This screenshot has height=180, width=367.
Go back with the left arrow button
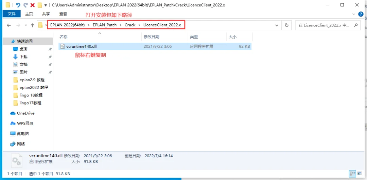click(9, 25)
